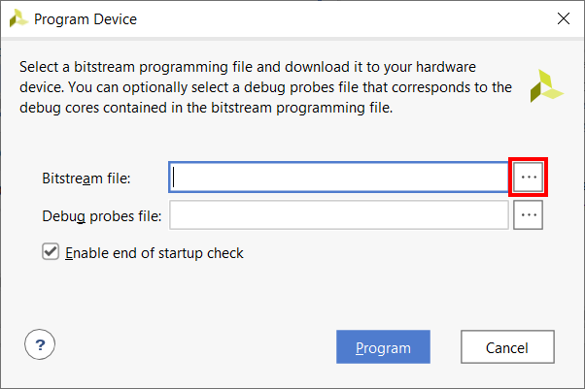This screenshot has width=585, height=389.
Task: Open help via the question mark button
Action: tap(40, 344)
